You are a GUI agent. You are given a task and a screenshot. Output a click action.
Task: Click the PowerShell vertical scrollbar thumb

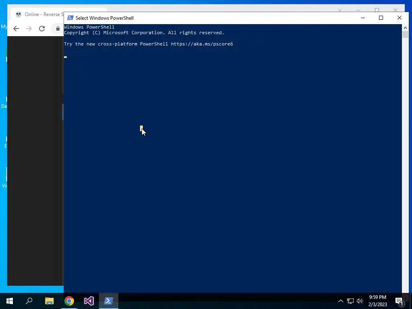pos(405,35)
